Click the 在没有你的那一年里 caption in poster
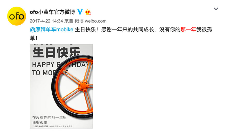 (x=49, y=118)
